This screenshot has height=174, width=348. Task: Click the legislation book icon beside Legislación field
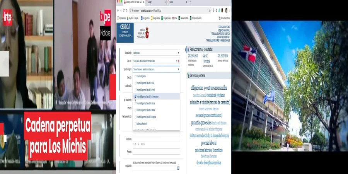(x=178, y=168)
